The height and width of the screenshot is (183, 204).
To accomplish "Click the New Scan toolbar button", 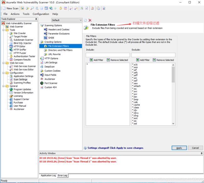I will (x=11, y=8).
